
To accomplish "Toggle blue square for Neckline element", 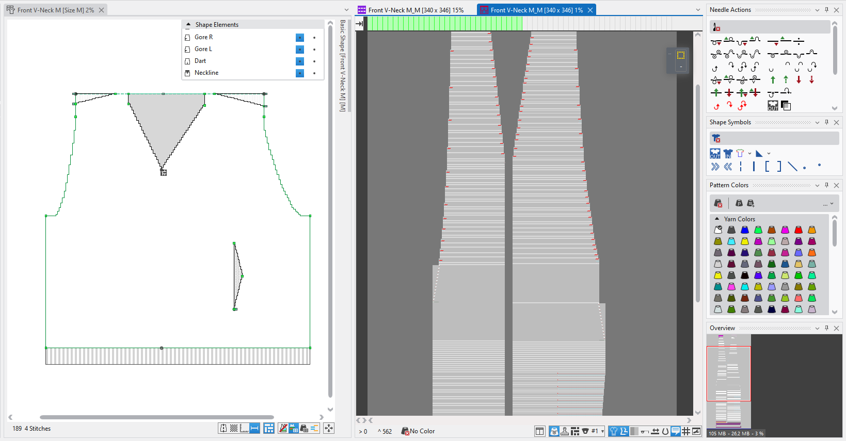I will pos(300,73).
